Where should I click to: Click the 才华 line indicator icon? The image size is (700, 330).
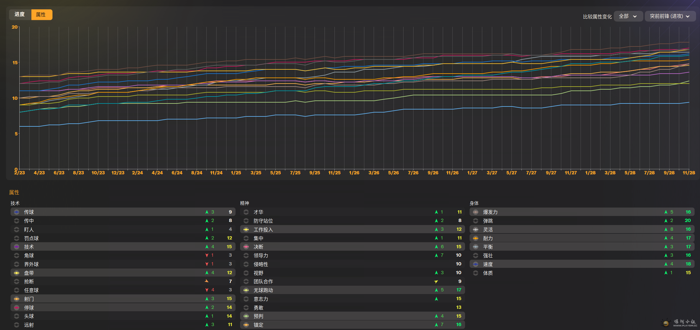tap(246, 212)
